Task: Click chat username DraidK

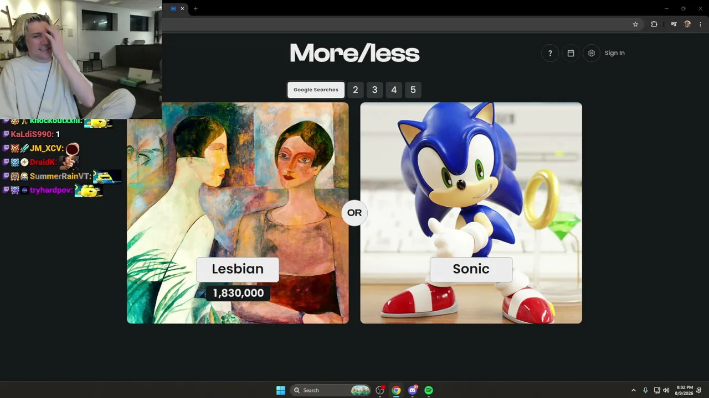Action: pyautogui.click(x=43, y=163)
